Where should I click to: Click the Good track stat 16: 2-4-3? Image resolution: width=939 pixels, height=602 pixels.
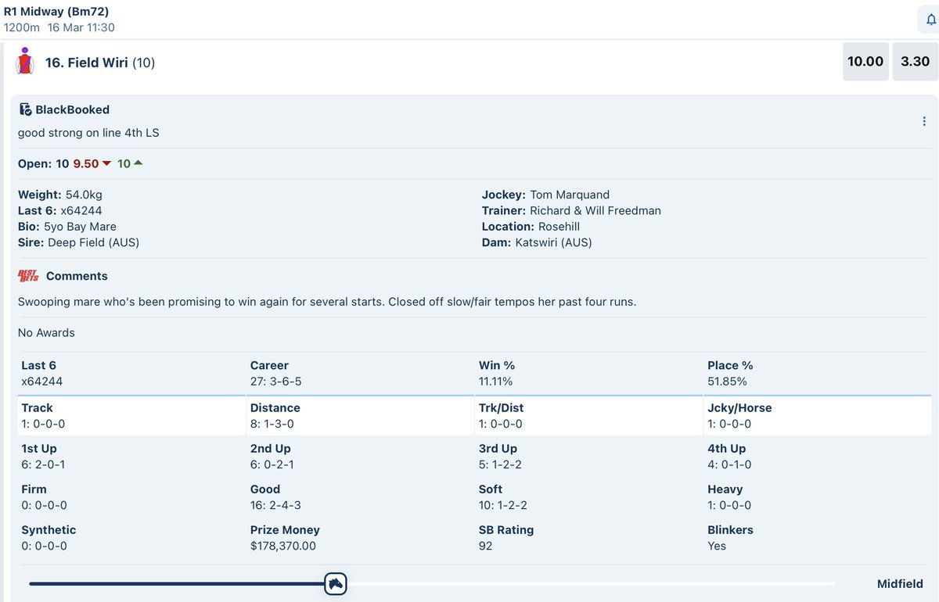click(x=276, y=505)
